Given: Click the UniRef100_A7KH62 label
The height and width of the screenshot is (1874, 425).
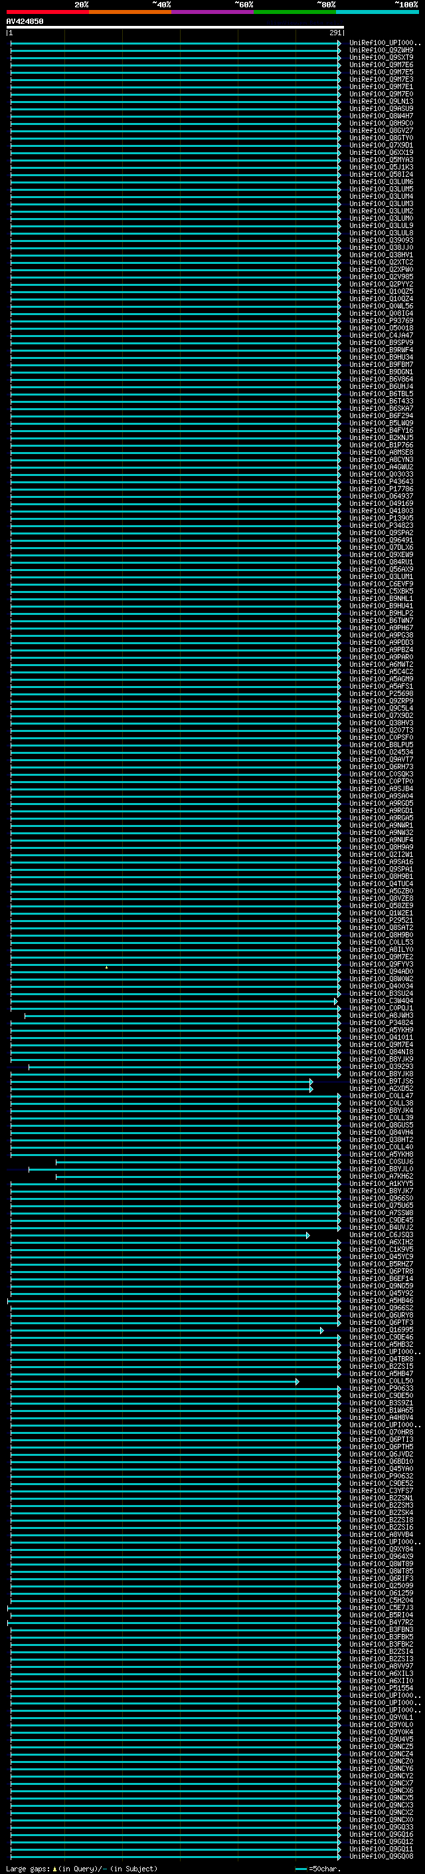Looking at the screenshot, I should pyautogui.click(x=381, y=1177).
